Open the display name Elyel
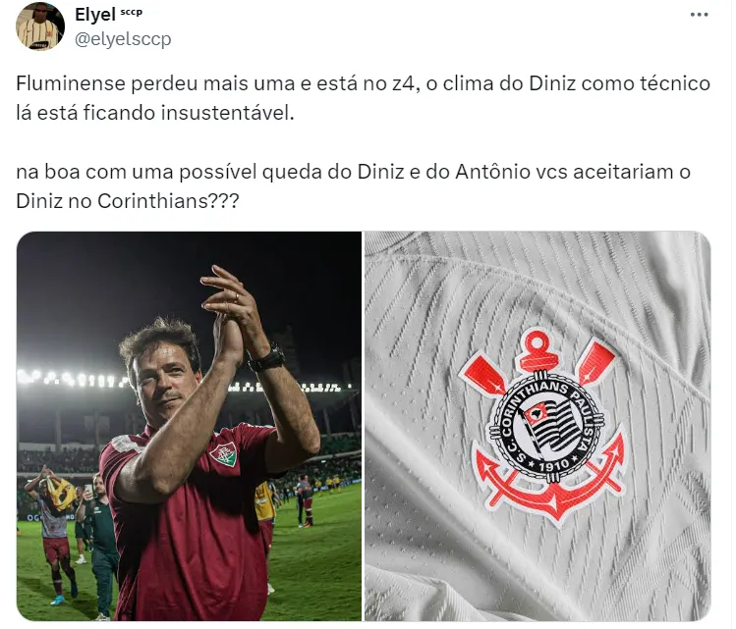Image resolution: width=736 pixels, height=629 pixels. tap(94, 15)
